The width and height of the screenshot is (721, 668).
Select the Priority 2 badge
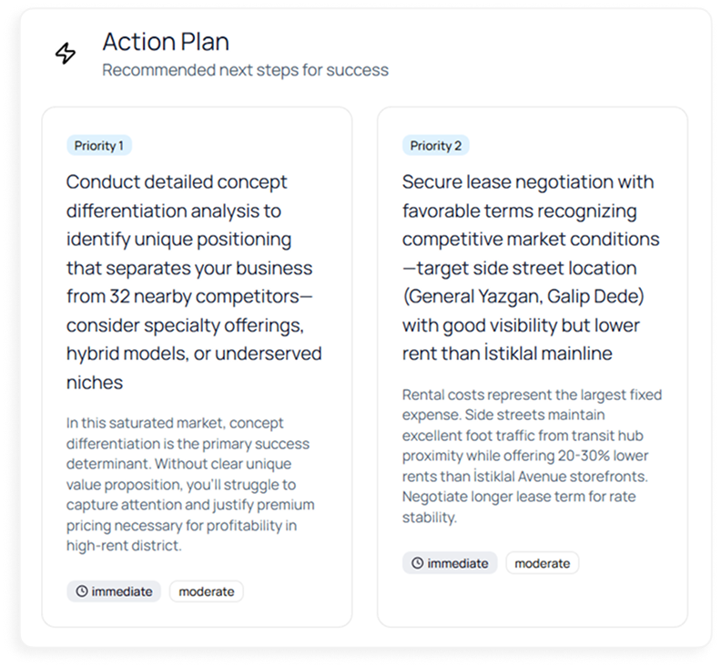(x=435, y=146)
